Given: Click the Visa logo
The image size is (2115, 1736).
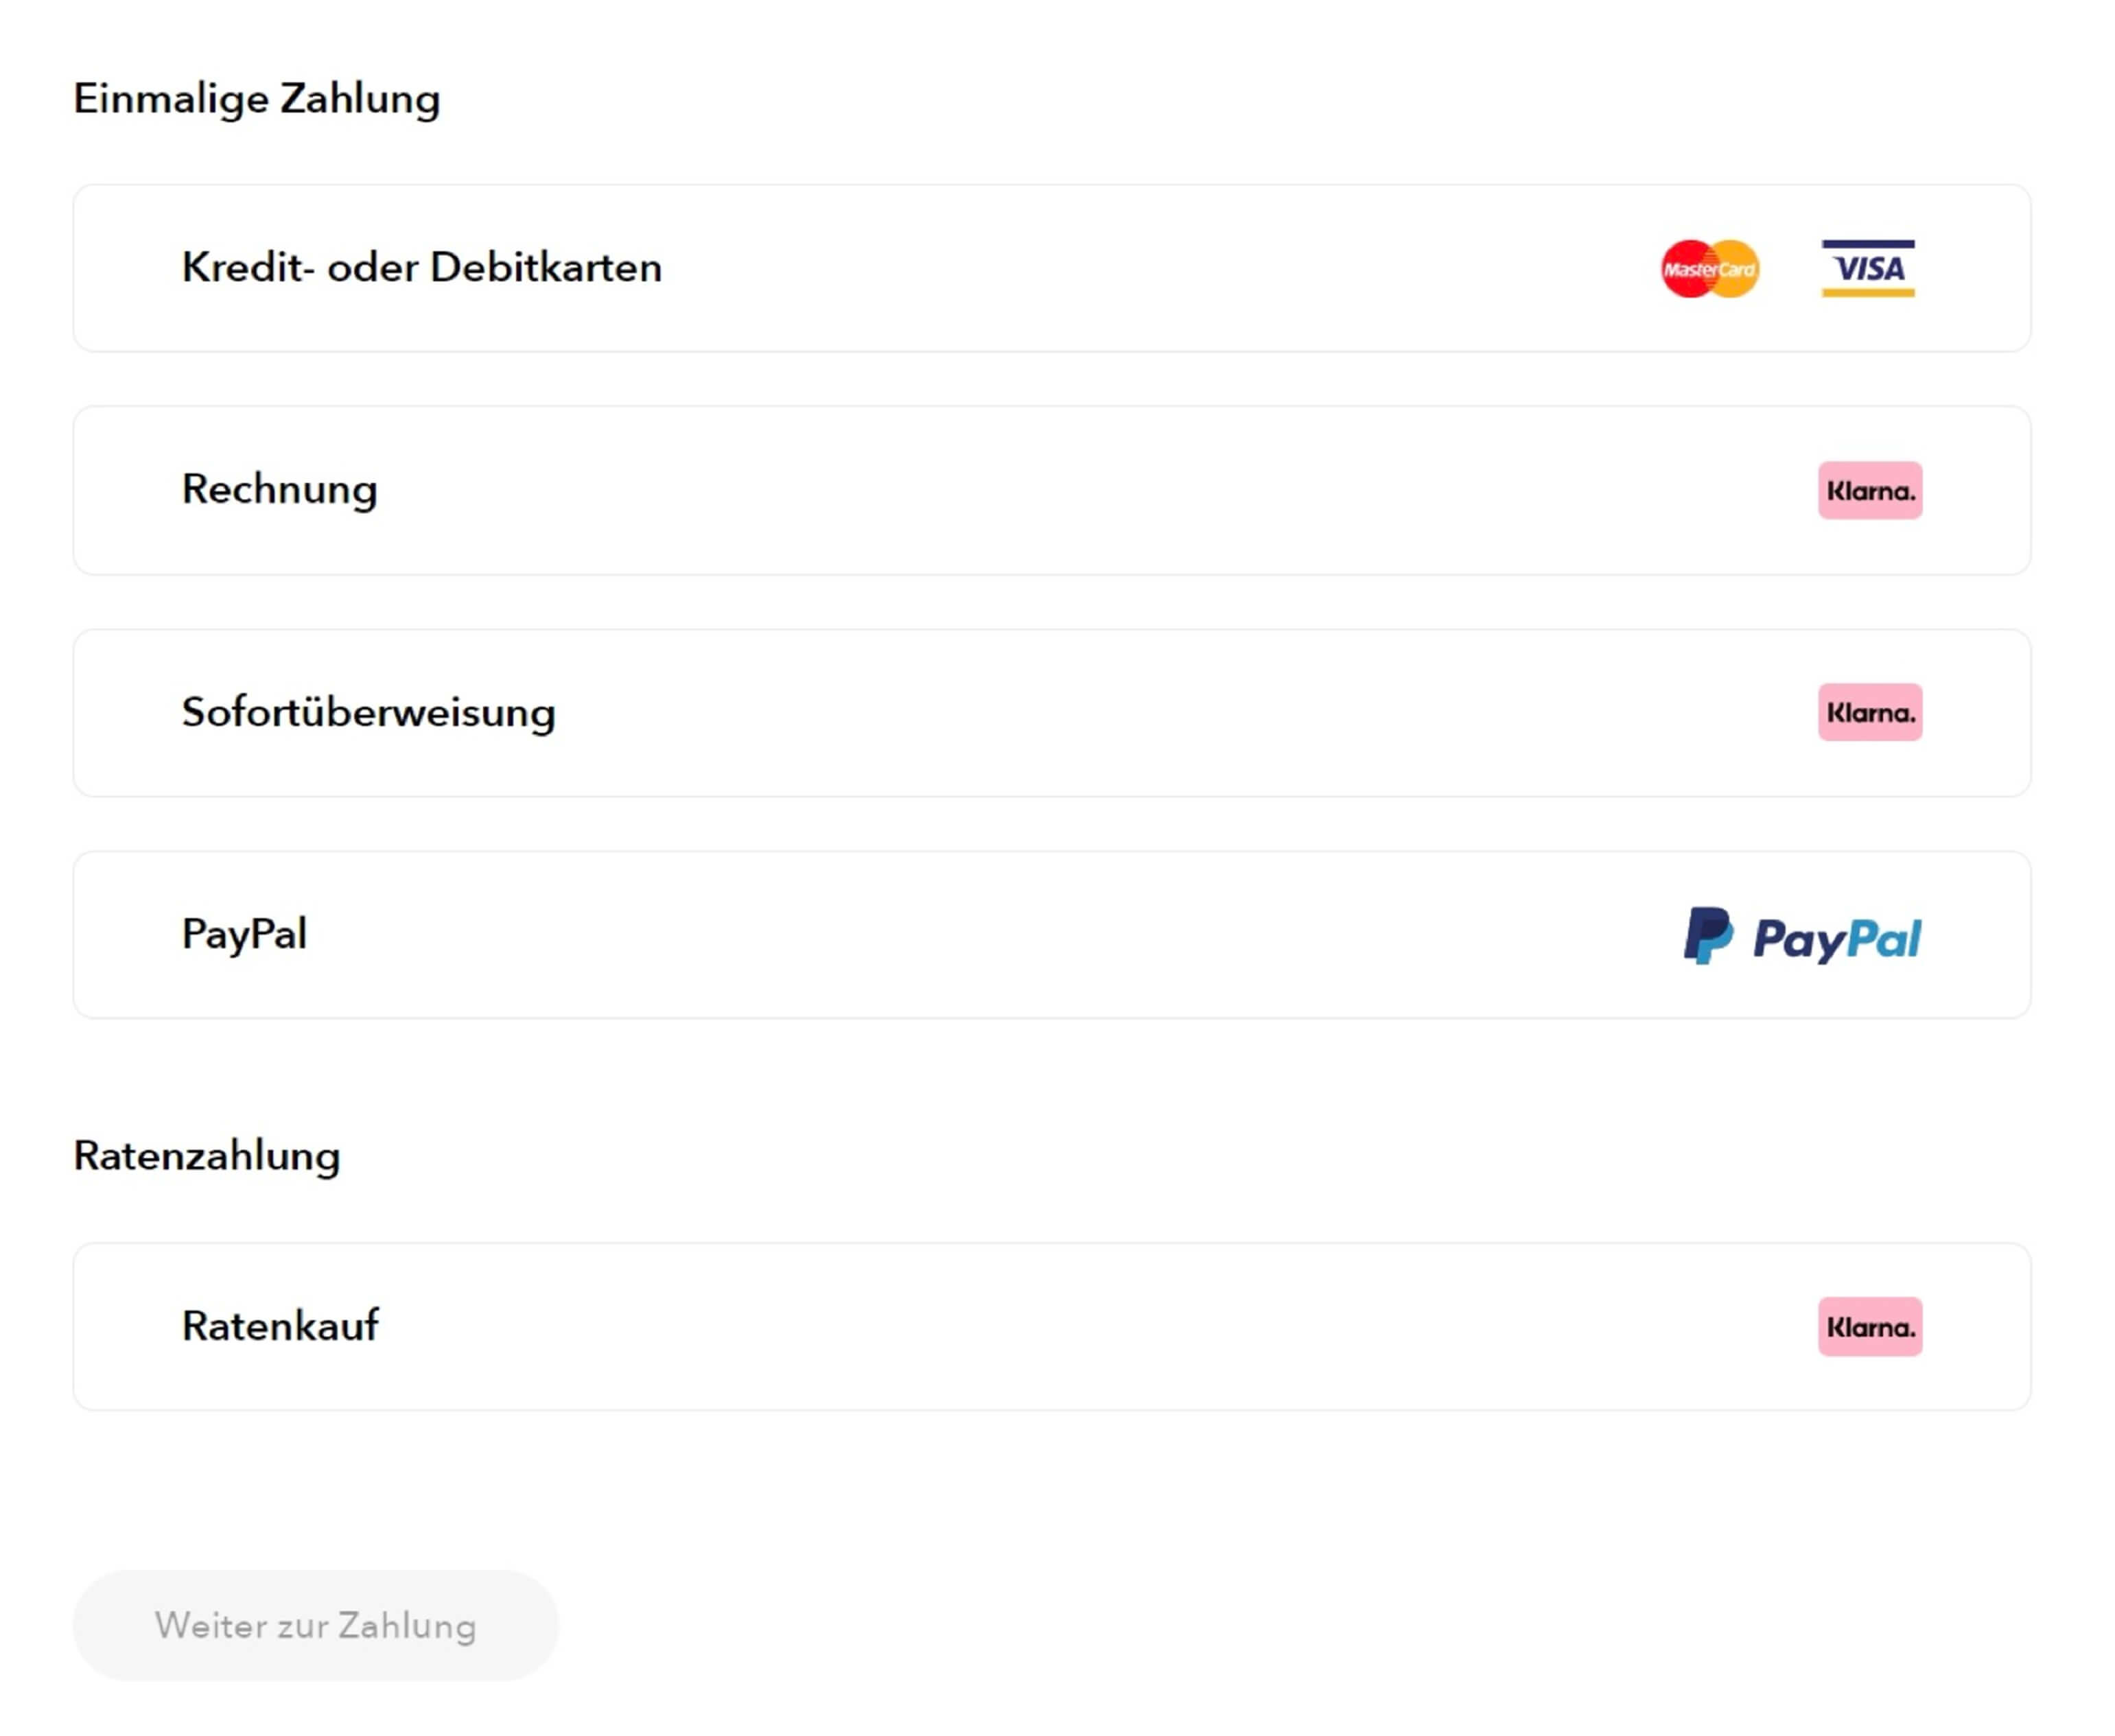Looking at the screenshot, I should [x=1867, y=268].
